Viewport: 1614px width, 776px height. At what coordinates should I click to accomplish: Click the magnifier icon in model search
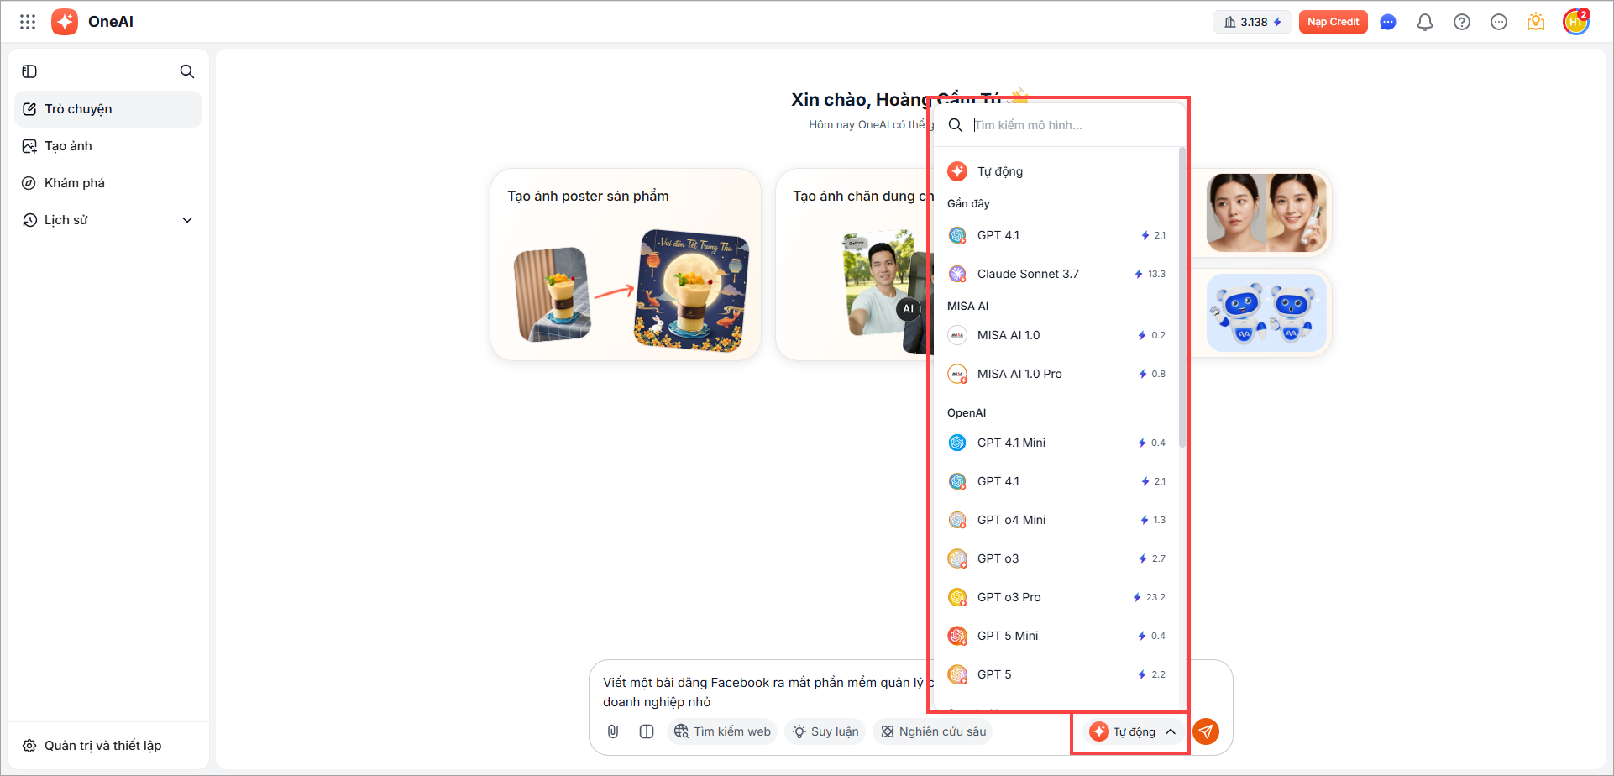coord(956,125)
